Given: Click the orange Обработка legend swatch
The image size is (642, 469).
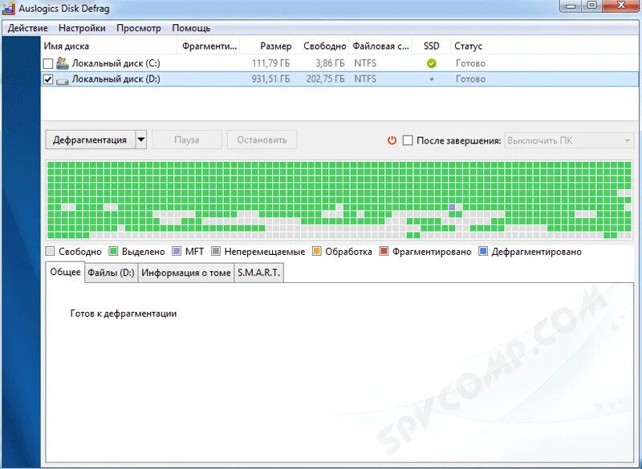Looking at the screenshot, I should coord(316,251).
